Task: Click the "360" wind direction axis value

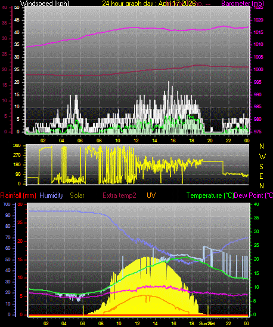Action: (x=17, y=145)
